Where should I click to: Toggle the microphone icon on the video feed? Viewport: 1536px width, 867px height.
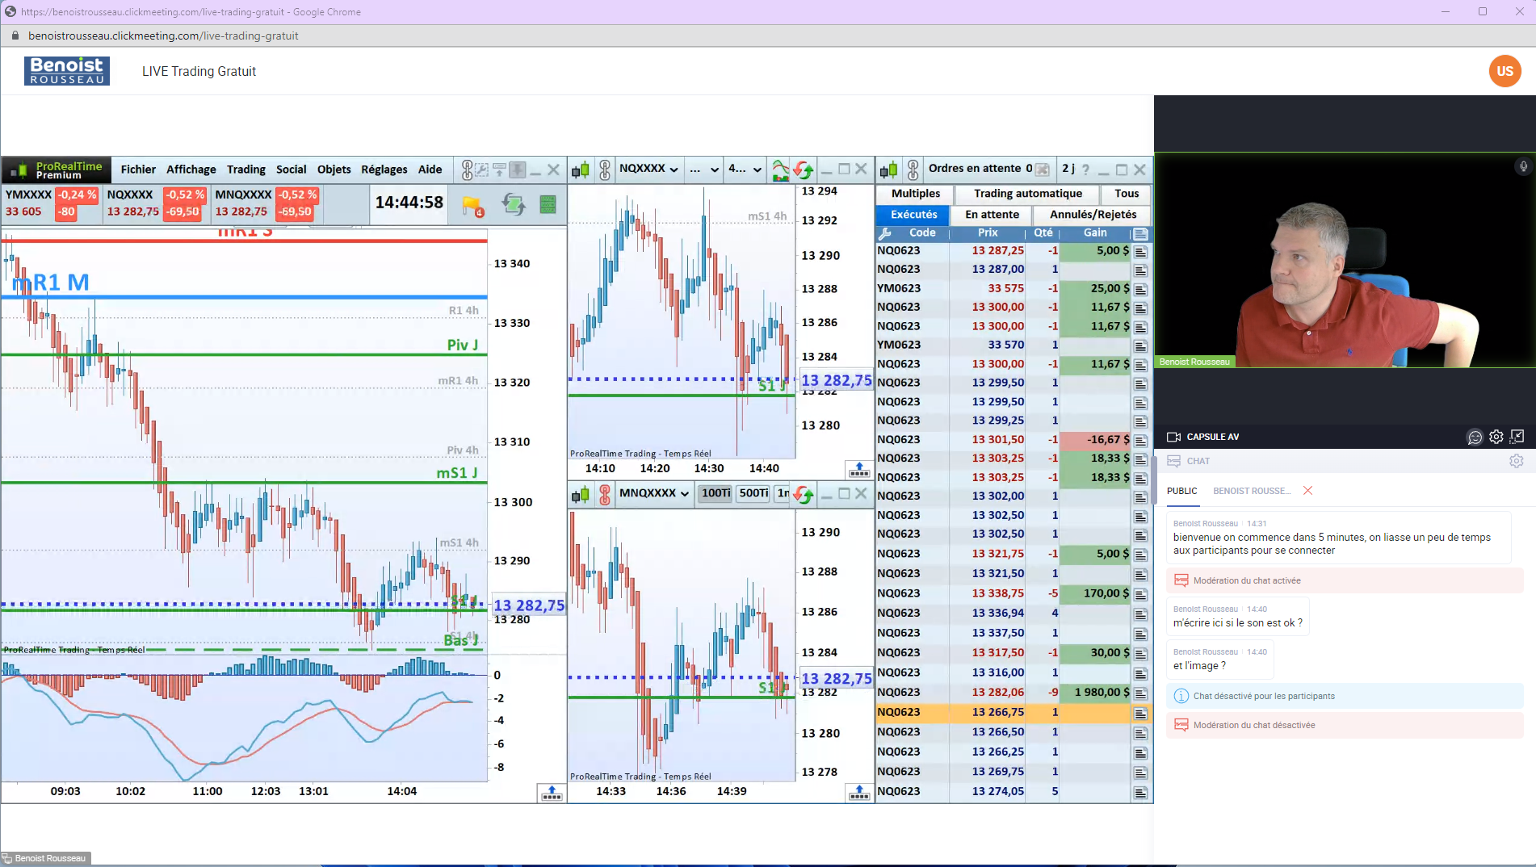coord(1523,166)
